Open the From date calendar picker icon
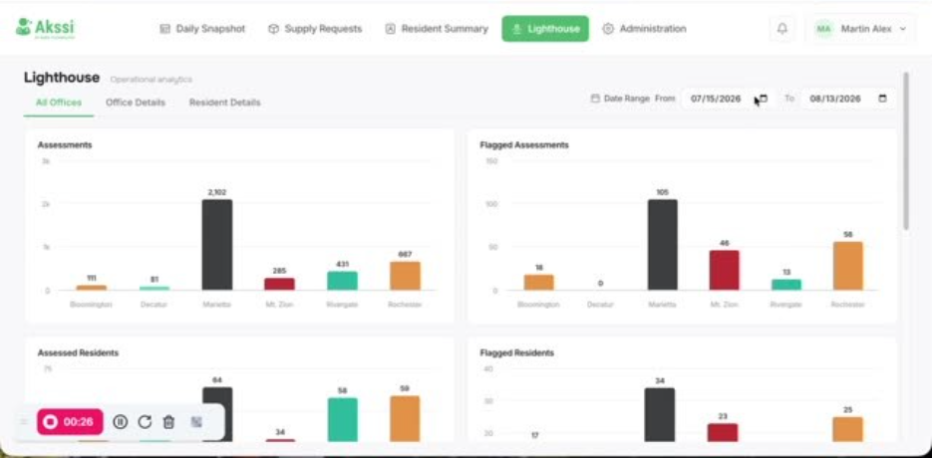The width and height of the screenshot is (933, 458). pyautogui.click(x=764, y=99)
